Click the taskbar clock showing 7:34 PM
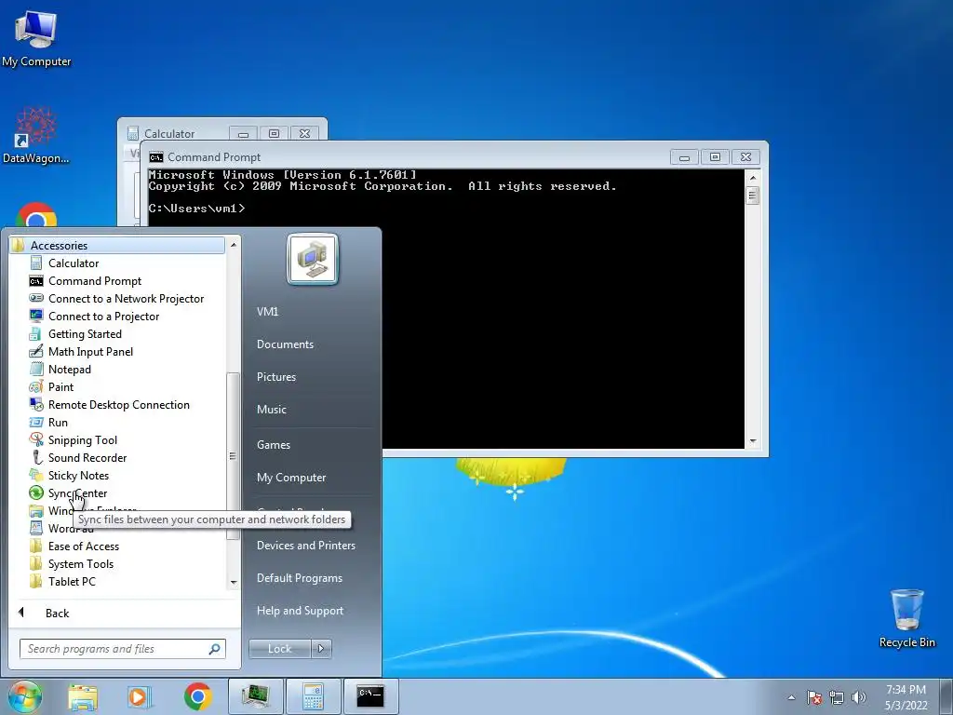953x715 pixels. point(906,697)
